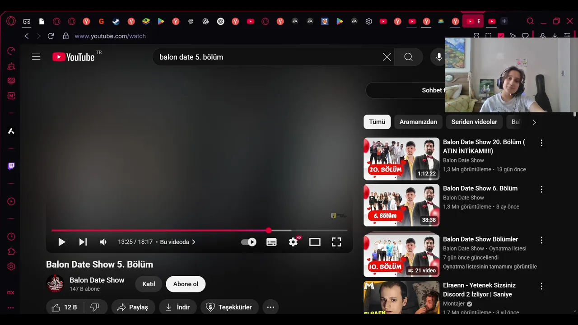The height and width of the screenshot is (325, 578).
Task: Open GX Cleaner in the sidebar
Action: click(x=11, y=66)
